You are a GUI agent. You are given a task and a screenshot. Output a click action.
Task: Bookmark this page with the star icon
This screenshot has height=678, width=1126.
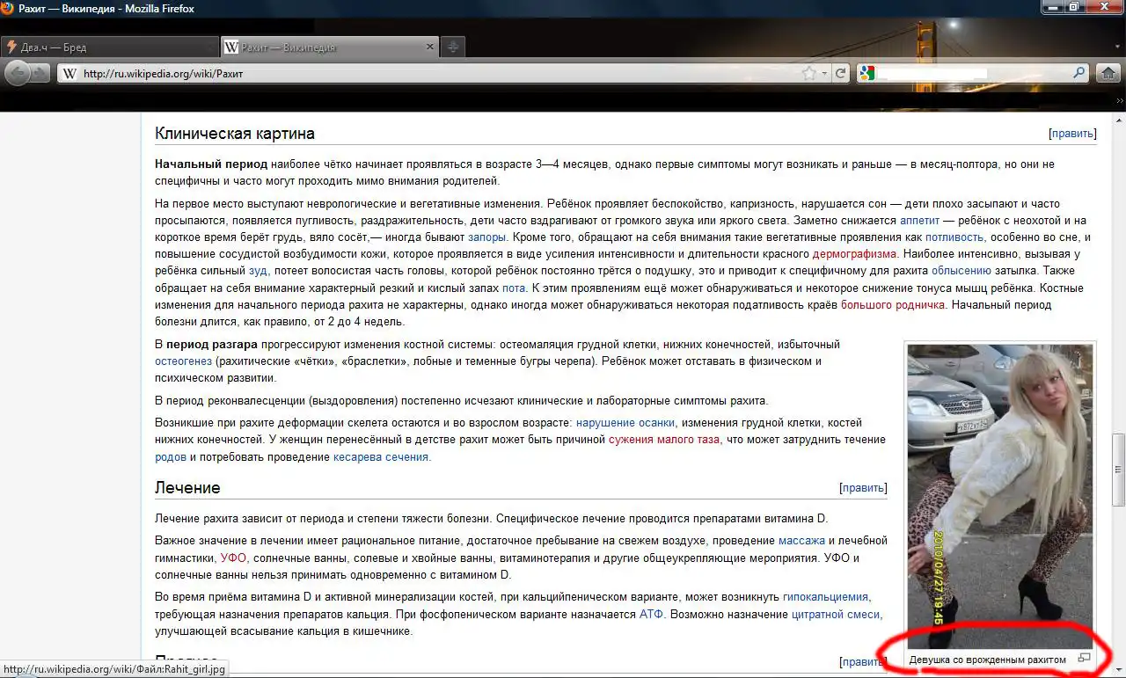(808, 74)
